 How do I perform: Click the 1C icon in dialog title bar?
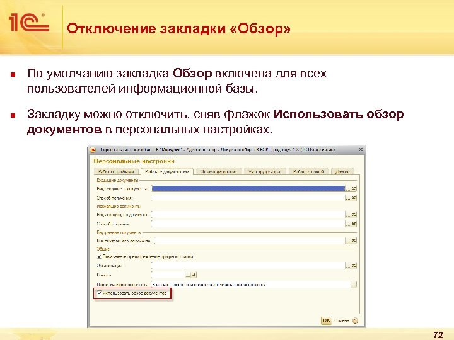click(93, 150)
